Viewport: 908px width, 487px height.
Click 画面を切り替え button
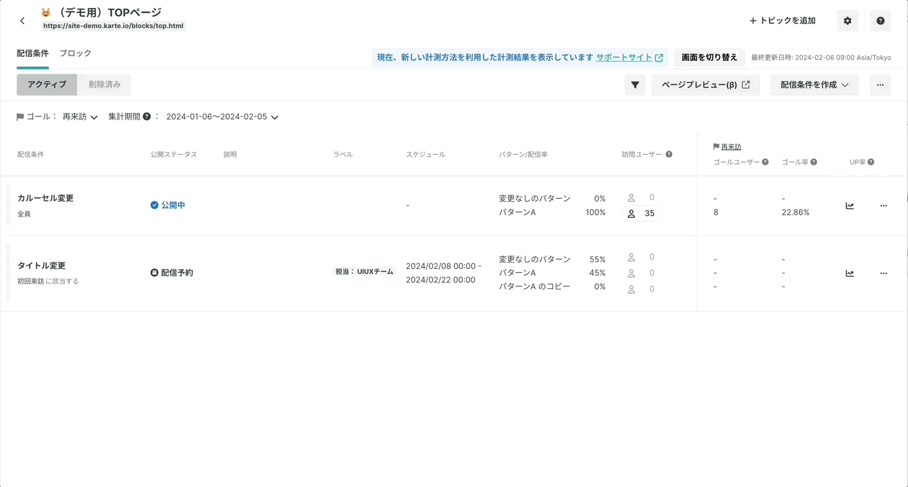709,58
